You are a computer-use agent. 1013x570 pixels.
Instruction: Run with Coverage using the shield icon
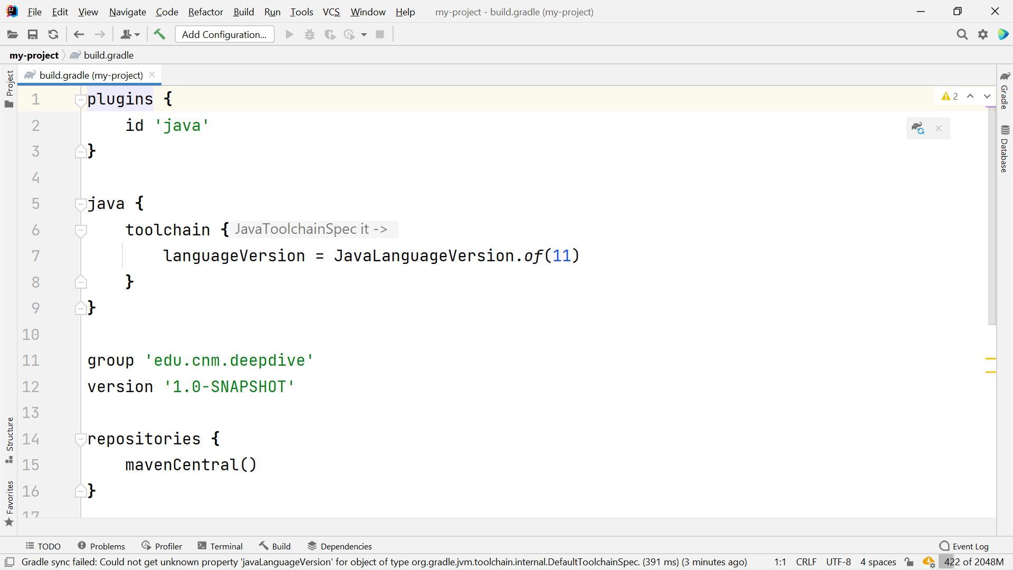(330, 34)
